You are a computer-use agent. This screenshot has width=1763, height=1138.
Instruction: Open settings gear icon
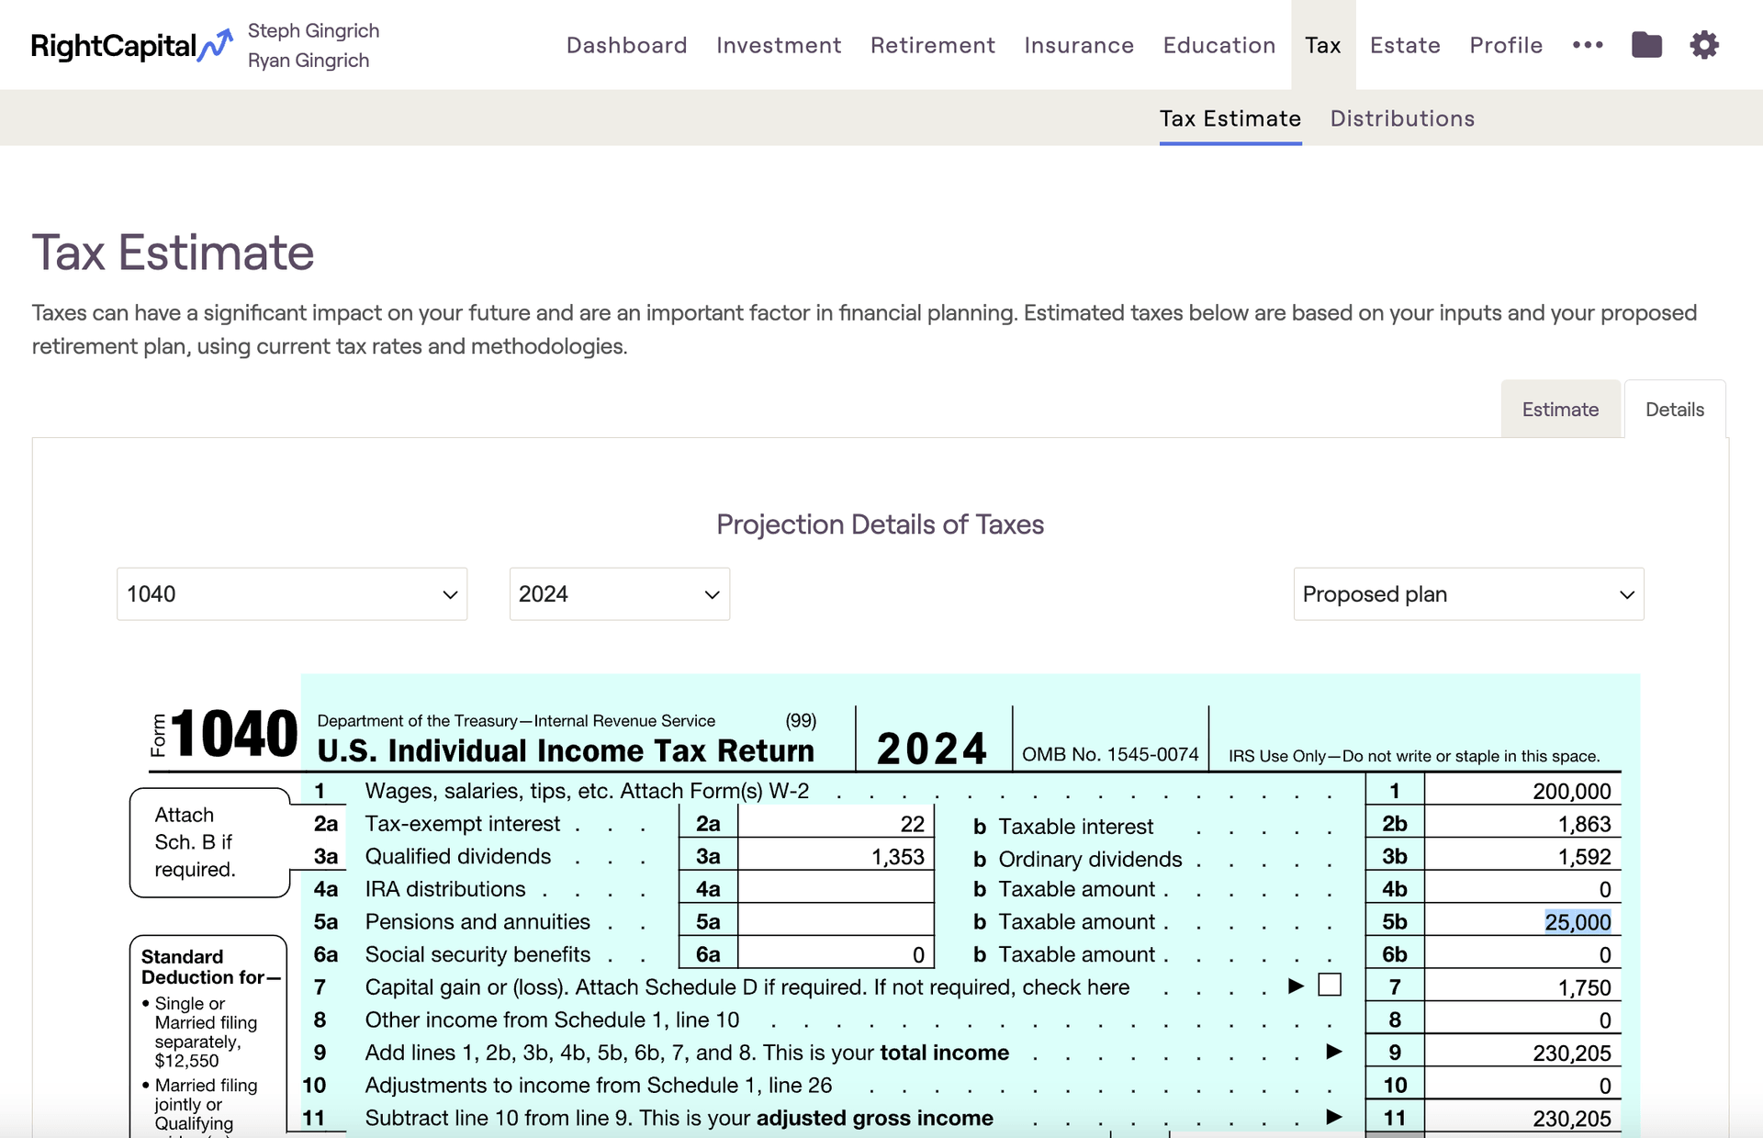pyautogui.click(x=1704, y=45)
